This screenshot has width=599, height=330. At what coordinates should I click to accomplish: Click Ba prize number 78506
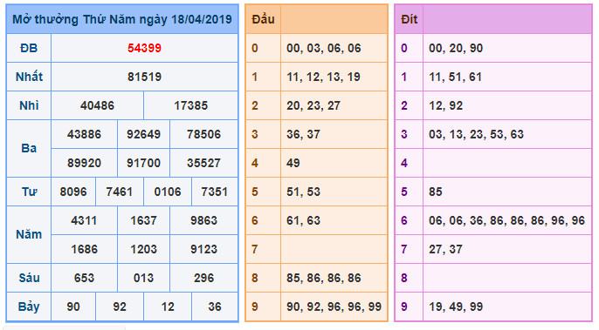[x=203, y=134]
